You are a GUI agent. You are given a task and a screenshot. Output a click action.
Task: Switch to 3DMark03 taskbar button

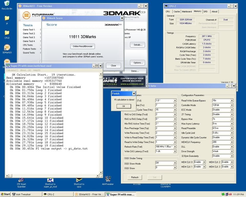(x=89, y=194)
